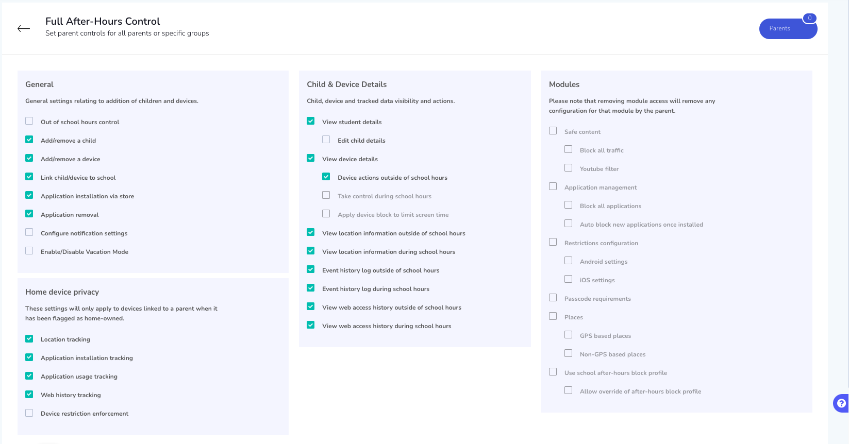Disable Application usage tracking
This screenshot has width=849, height=444.
click(x=29, y=375)
